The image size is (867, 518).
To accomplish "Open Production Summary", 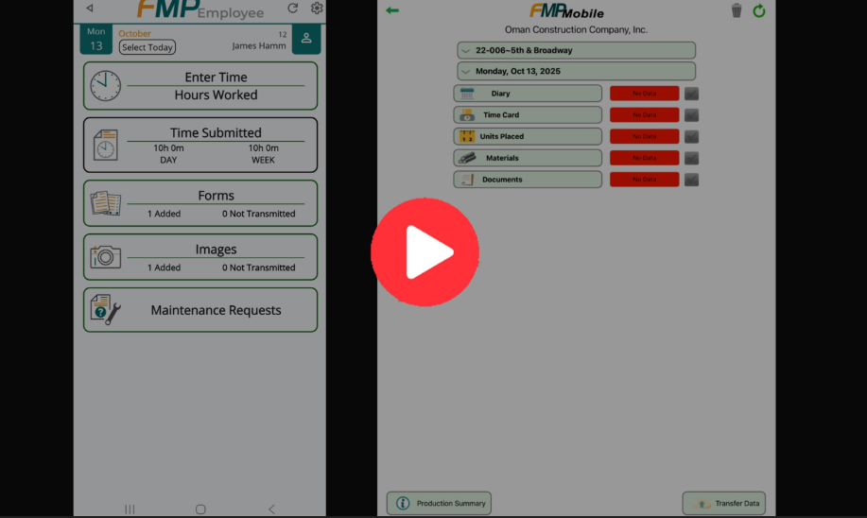I will coord(439,503).
